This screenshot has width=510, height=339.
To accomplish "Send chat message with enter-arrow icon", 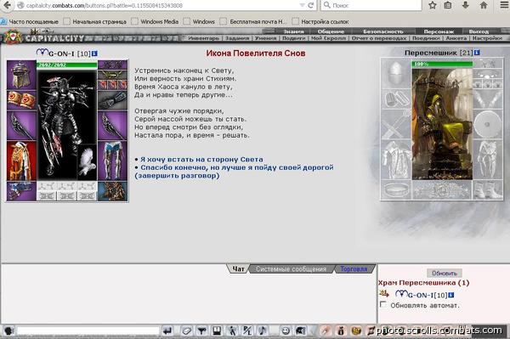I will point(167,331).
